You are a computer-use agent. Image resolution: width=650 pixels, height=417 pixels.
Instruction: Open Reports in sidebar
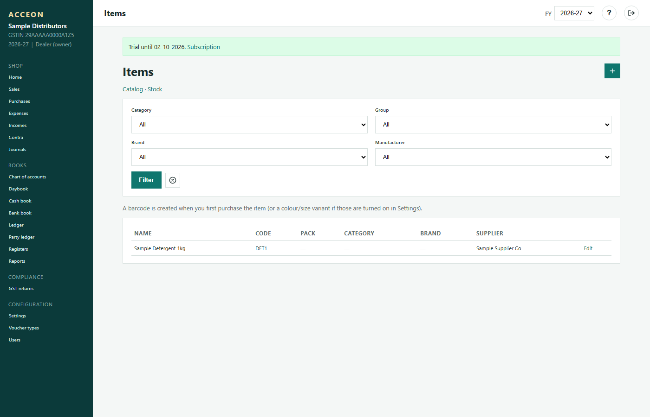(x=17, y=261)
